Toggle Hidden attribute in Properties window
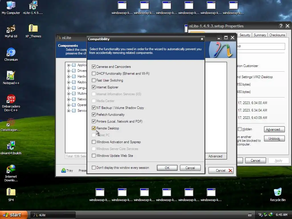The width and height of the screenshot is (292, 219). [x=240, y=129]
